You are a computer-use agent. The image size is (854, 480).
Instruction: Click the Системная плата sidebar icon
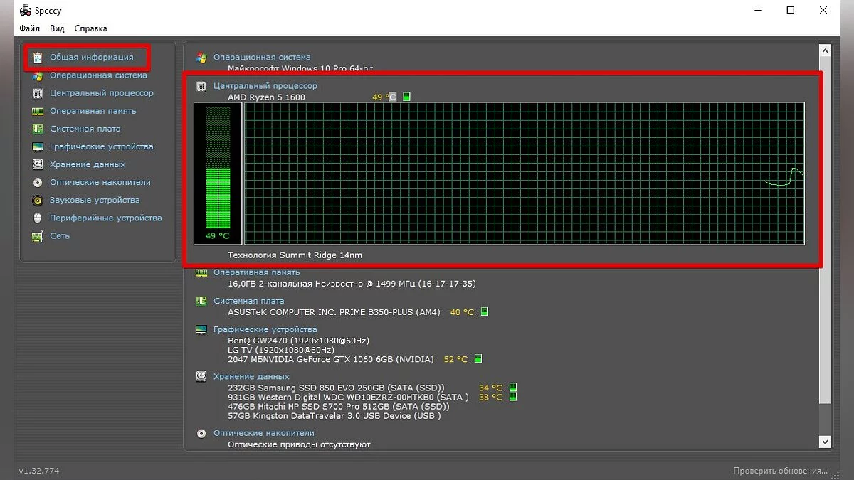tap(38, 129)
